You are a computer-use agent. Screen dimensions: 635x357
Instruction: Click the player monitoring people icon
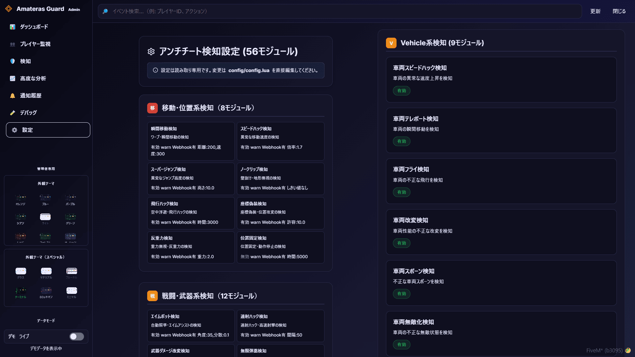(13, 44)
